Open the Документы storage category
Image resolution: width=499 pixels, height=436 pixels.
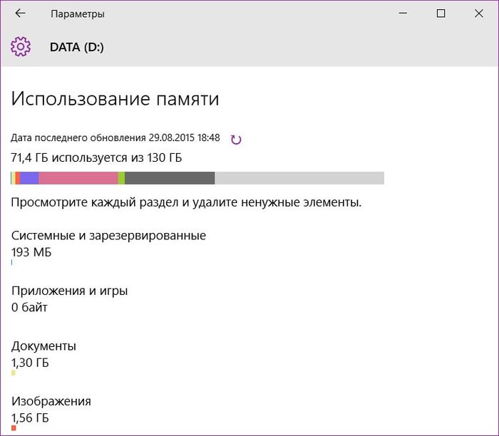pos(43,346)
